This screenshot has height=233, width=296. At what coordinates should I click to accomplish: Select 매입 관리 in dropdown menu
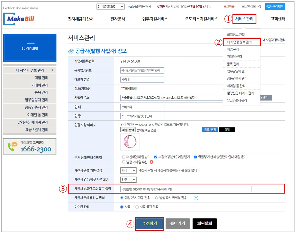[x=233, y=49]
